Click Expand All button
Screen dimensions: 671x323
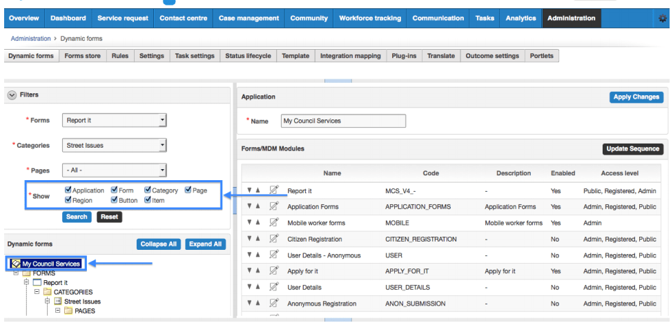[206, 244]
